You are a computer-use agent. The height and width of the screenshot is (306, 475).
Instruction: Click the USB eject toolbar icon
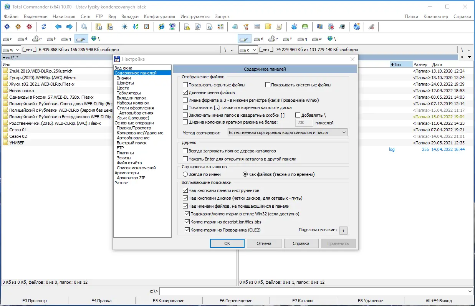[x=371, y=26]
